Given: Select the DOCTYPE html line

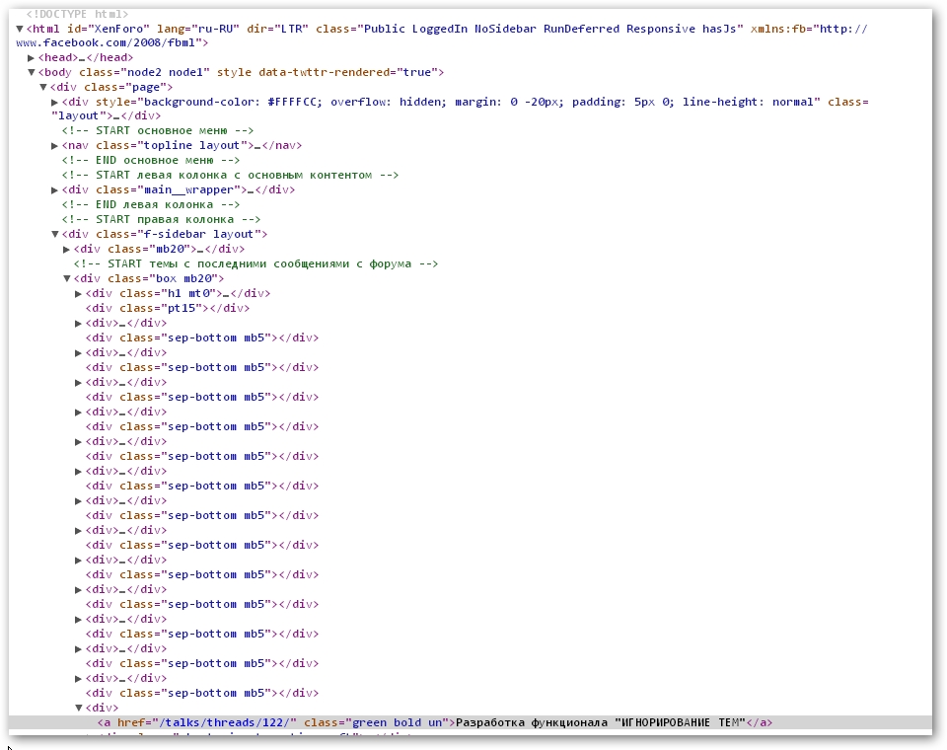Looking at the screenshot, I should (x=77, y=14).
